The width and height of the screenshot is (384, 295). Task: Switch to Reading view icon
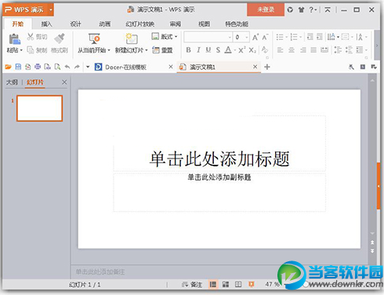tap(238, 284)
